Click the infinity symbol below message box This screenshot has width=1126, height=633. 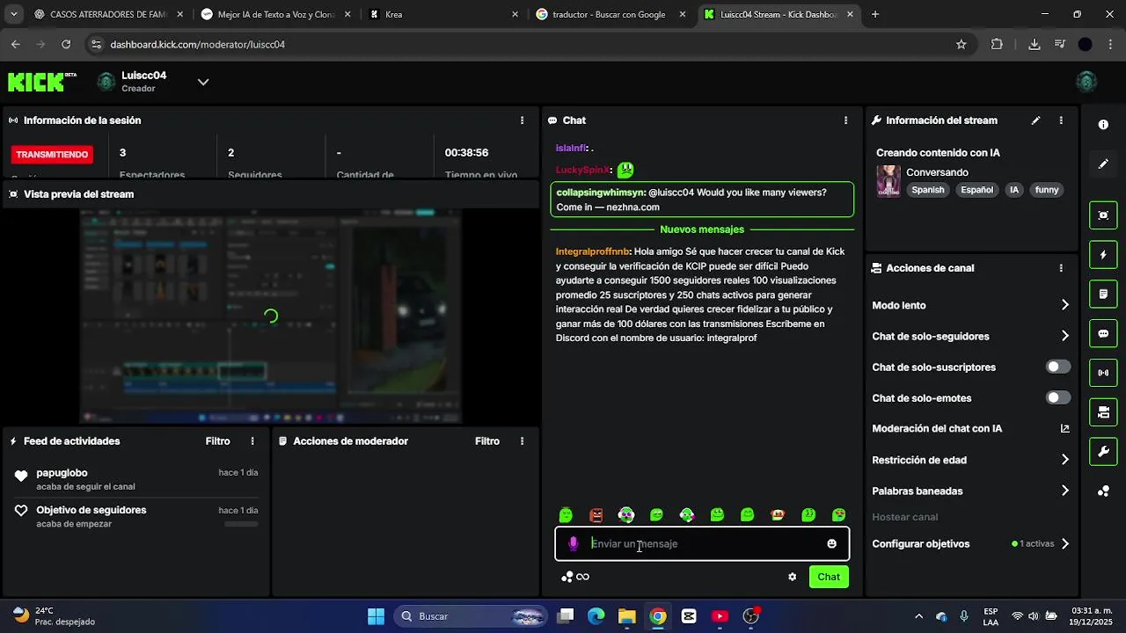pyautogui.click(x=583, y=577)
